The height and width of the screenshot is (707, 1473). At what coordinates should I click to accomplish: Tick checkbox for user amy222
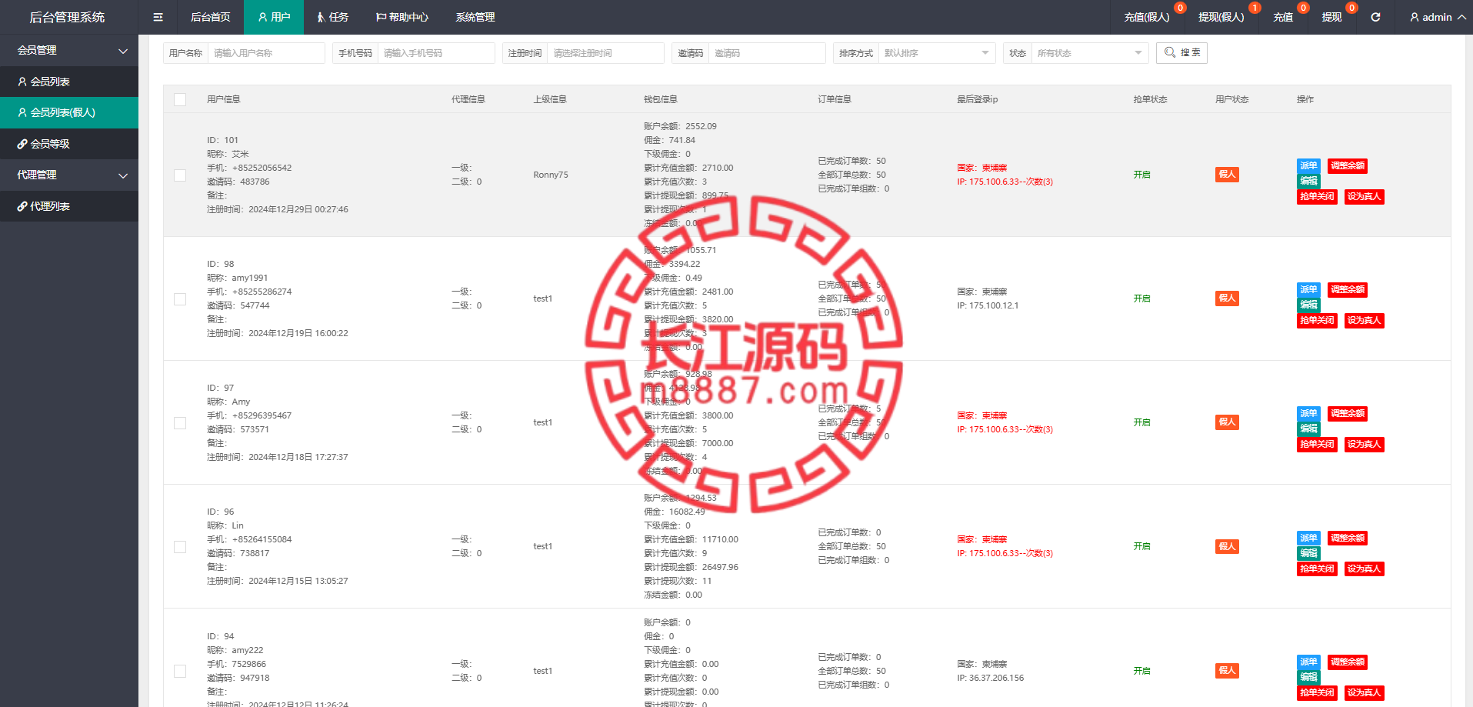180,671
